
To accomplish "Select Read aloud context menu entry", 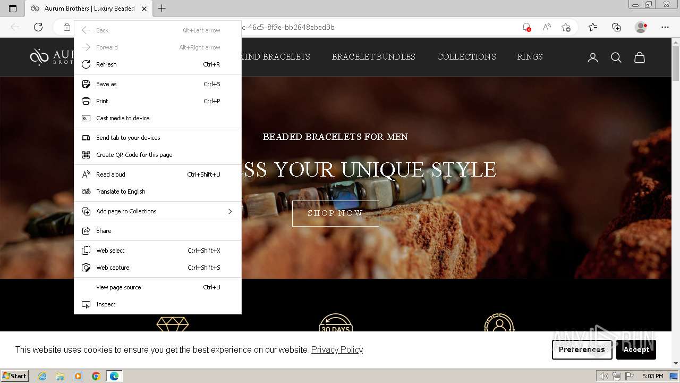I will (158, 174).
